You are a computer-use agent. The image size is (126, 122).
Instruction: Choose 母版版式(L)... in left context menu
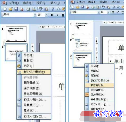[x=34, y=105]
